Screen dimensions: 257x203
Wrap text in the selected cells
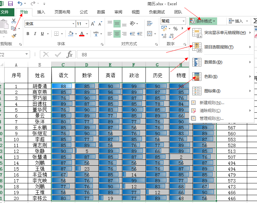tap(149, 24)
